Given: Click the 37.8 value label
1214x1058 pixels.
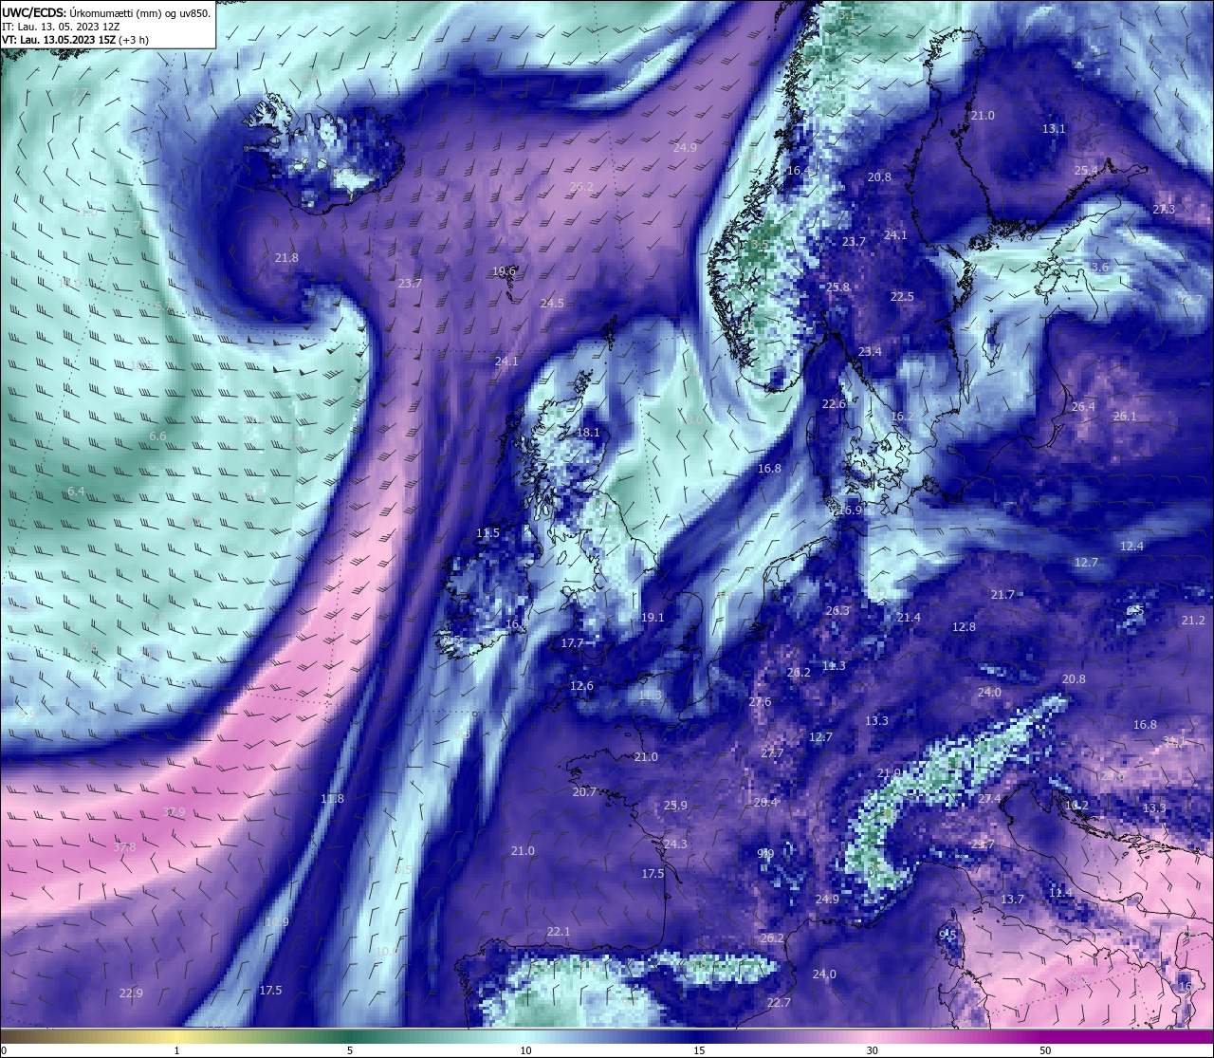Looking at the screenshot, I should [124, 847].
